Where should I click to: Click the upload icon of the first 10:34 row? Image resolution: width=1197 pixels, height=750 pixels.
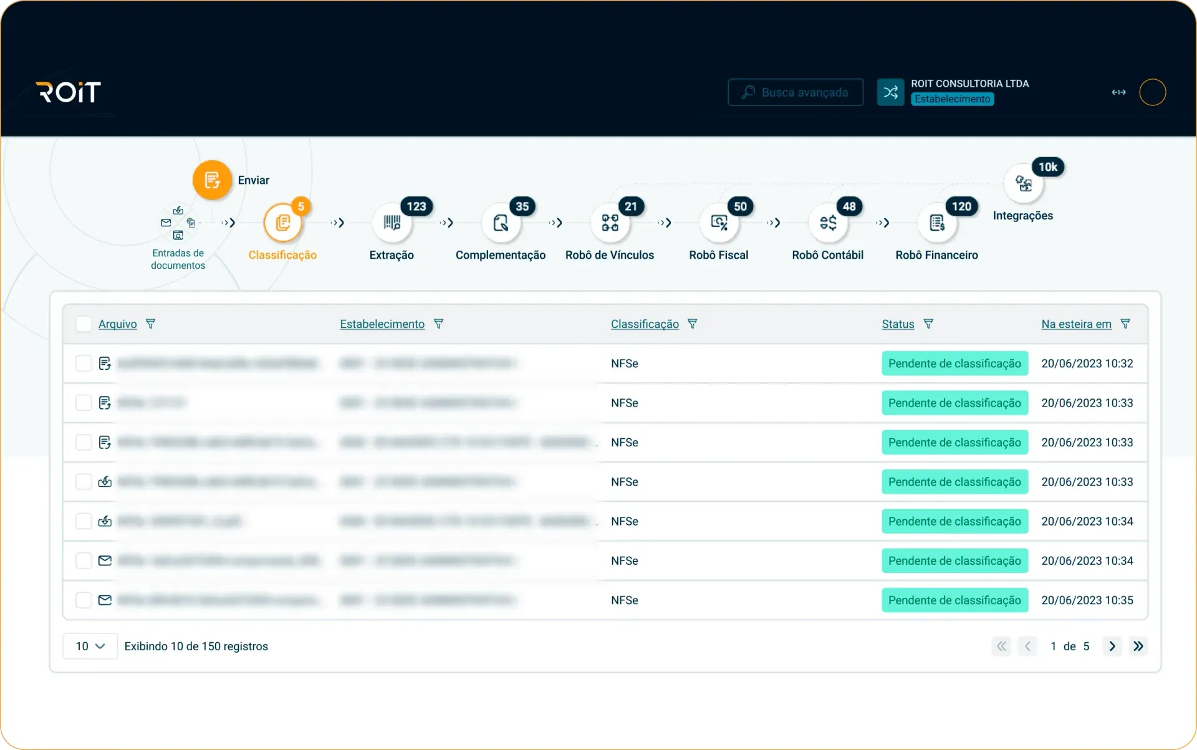click(x=105, y=521)
